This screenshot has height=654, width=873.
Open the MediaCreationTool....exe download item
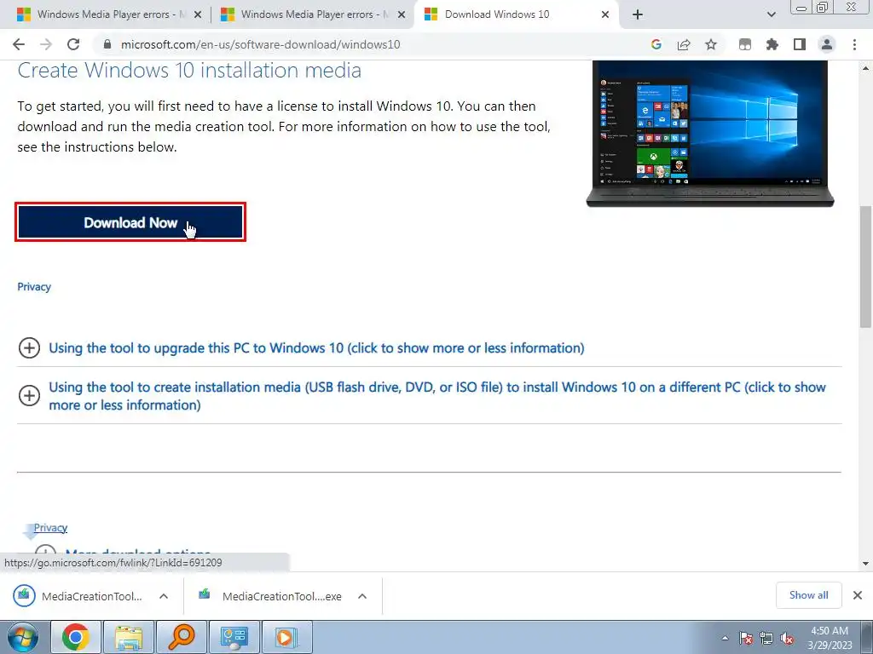[x=270, y=596]
